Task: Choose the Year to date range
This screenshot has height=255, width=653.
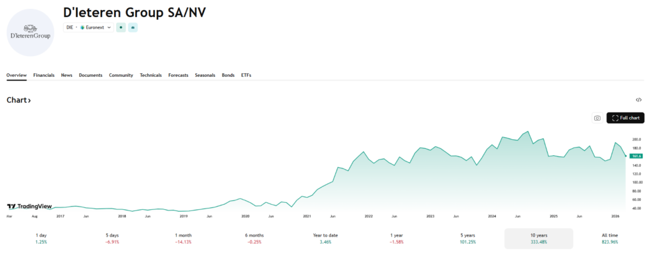Action: tap(324, 238)
